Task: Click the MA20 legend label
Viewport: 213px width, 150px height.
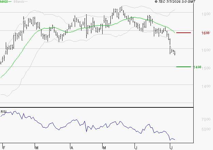Action: pos(4,2)
